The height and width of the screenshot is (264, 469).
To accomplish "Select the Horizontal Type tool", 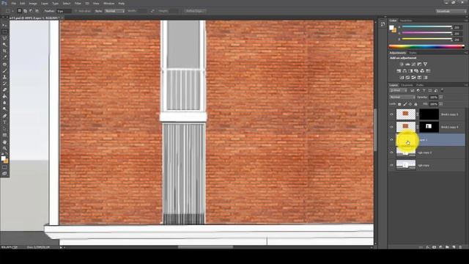I will point(4,122).
